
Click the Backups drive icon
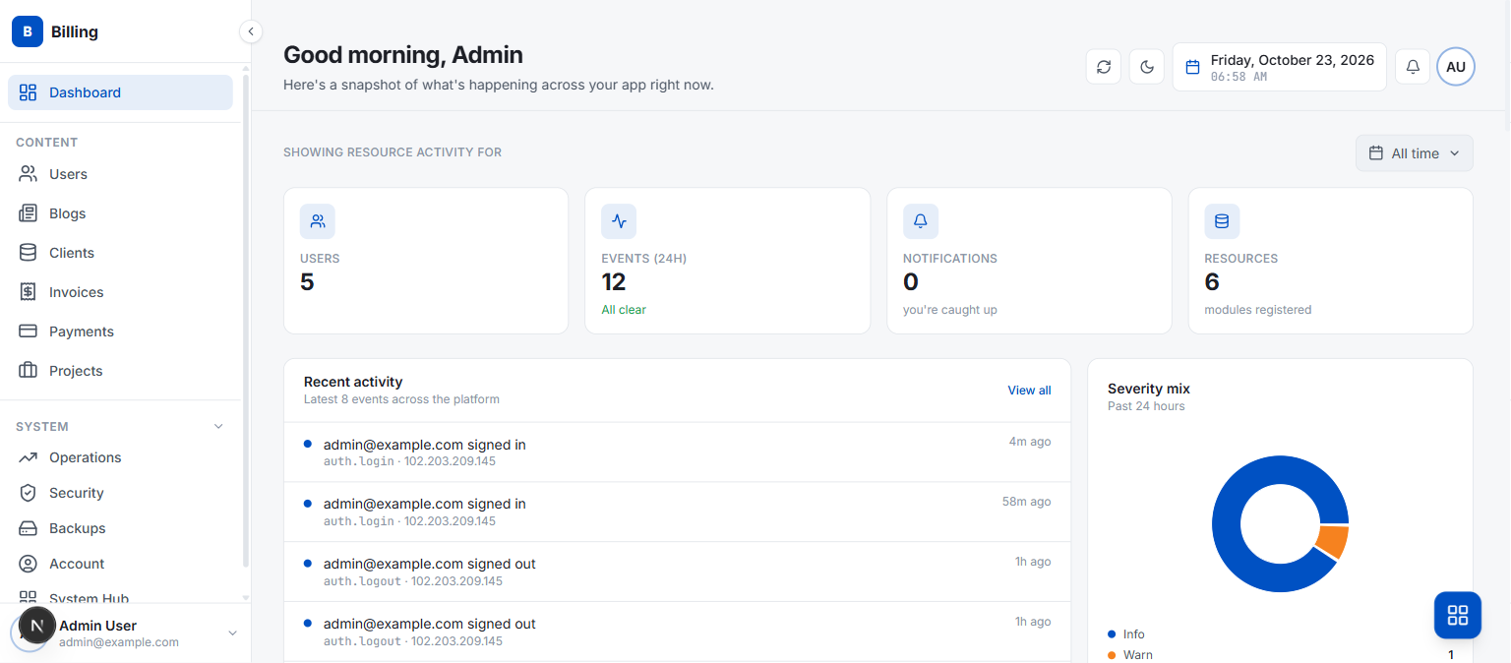pos(29,528)
